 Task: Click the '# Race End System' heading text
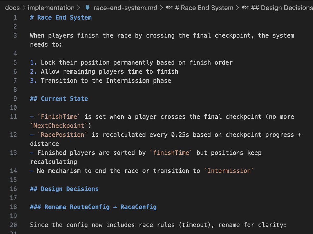[x=61, y=17]
